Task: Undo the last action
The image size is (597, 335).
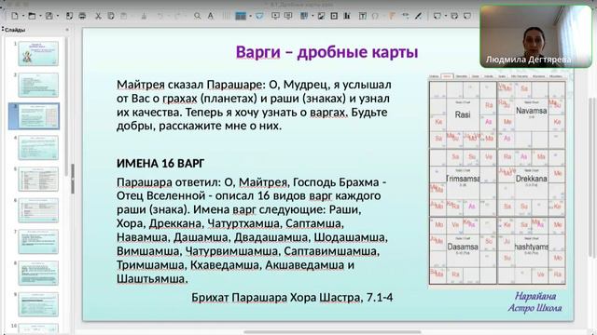Action: coord(160,16)
